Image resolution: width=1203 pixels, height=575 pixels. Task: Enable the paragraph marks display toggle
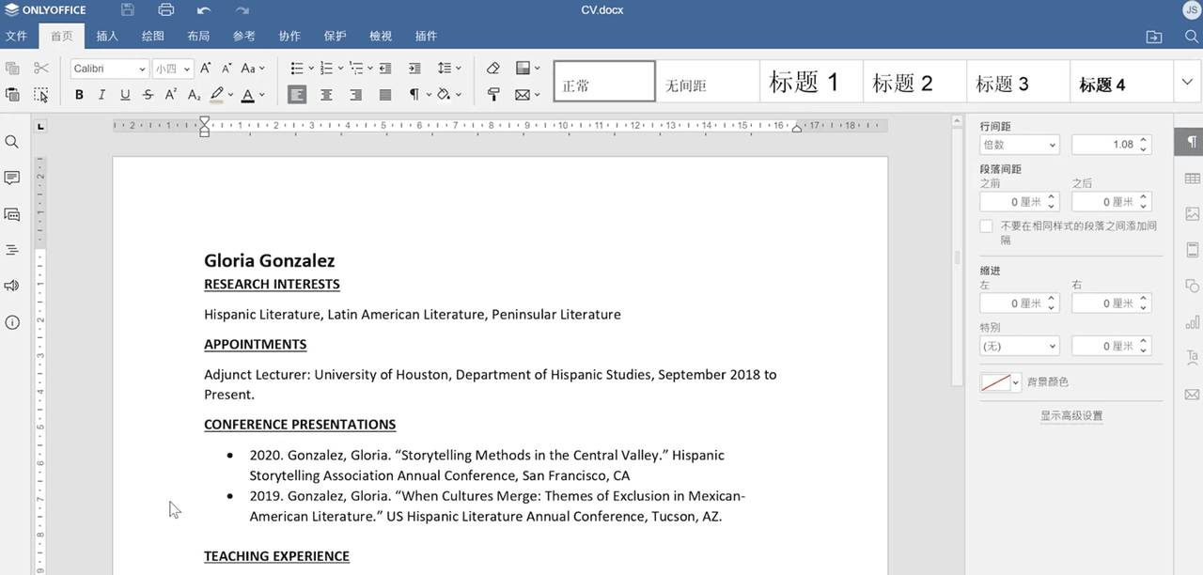pos(414,94)
